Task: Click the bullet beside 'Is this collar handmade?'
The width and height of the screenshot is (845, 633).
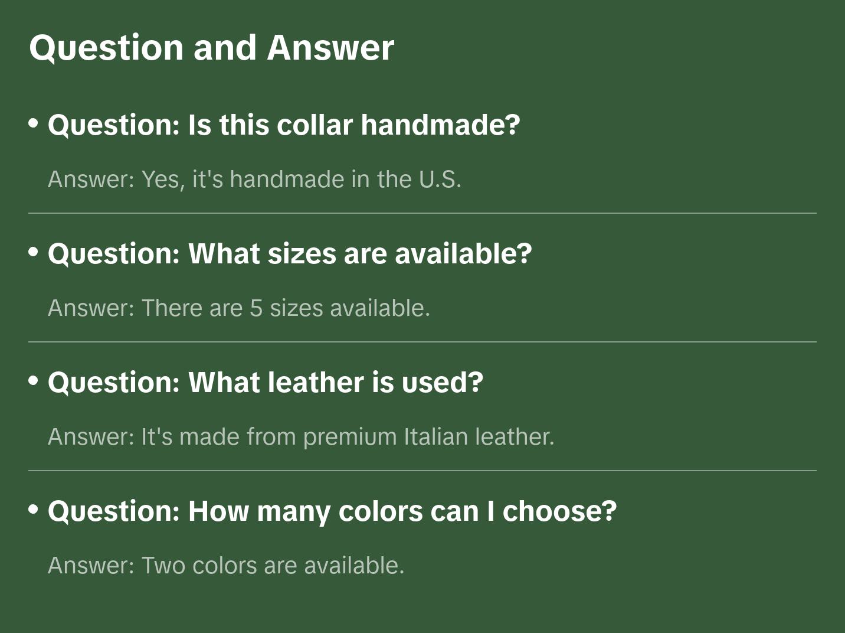Action: click(34, 123)
